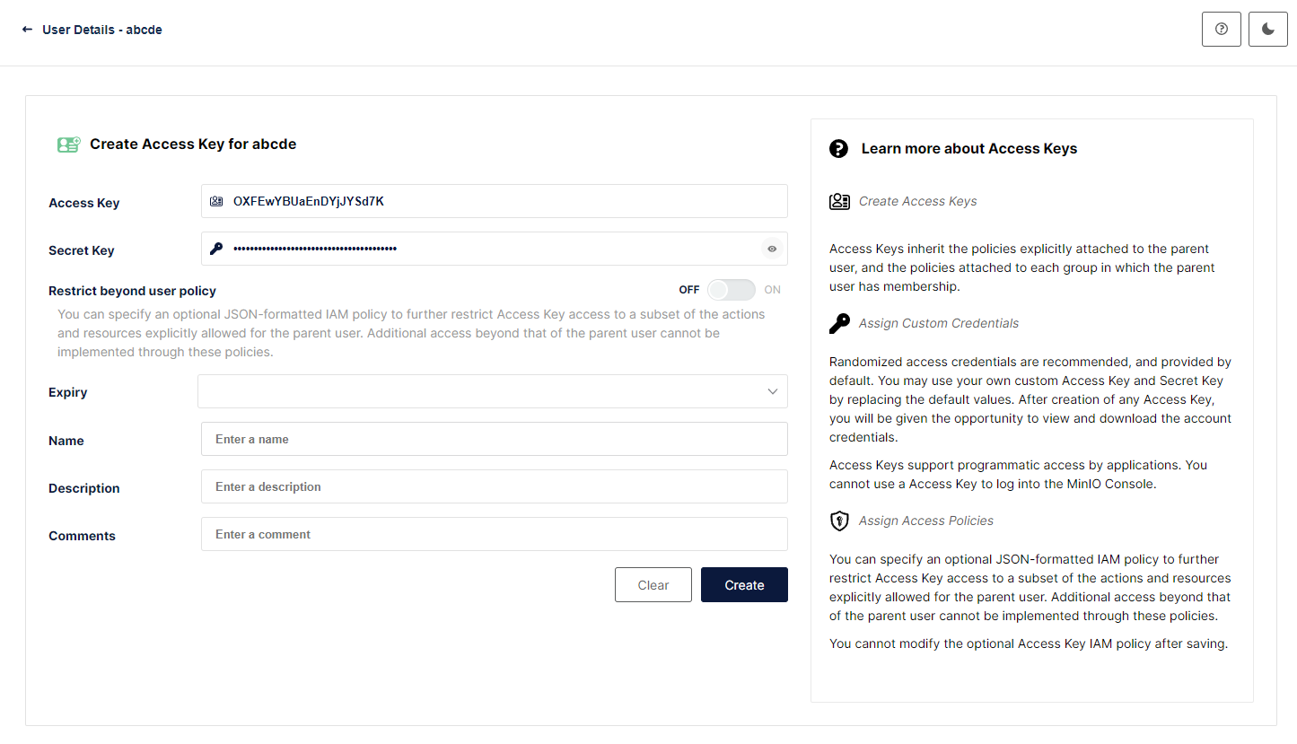This screenshot has height=744, width=1297.
Task: Click the Create Access Keys card icon
Action: pyautogui.click(x=839, y=201)
